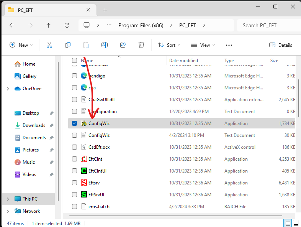Sort by the Date modified column header

click(x=184, y=61)
